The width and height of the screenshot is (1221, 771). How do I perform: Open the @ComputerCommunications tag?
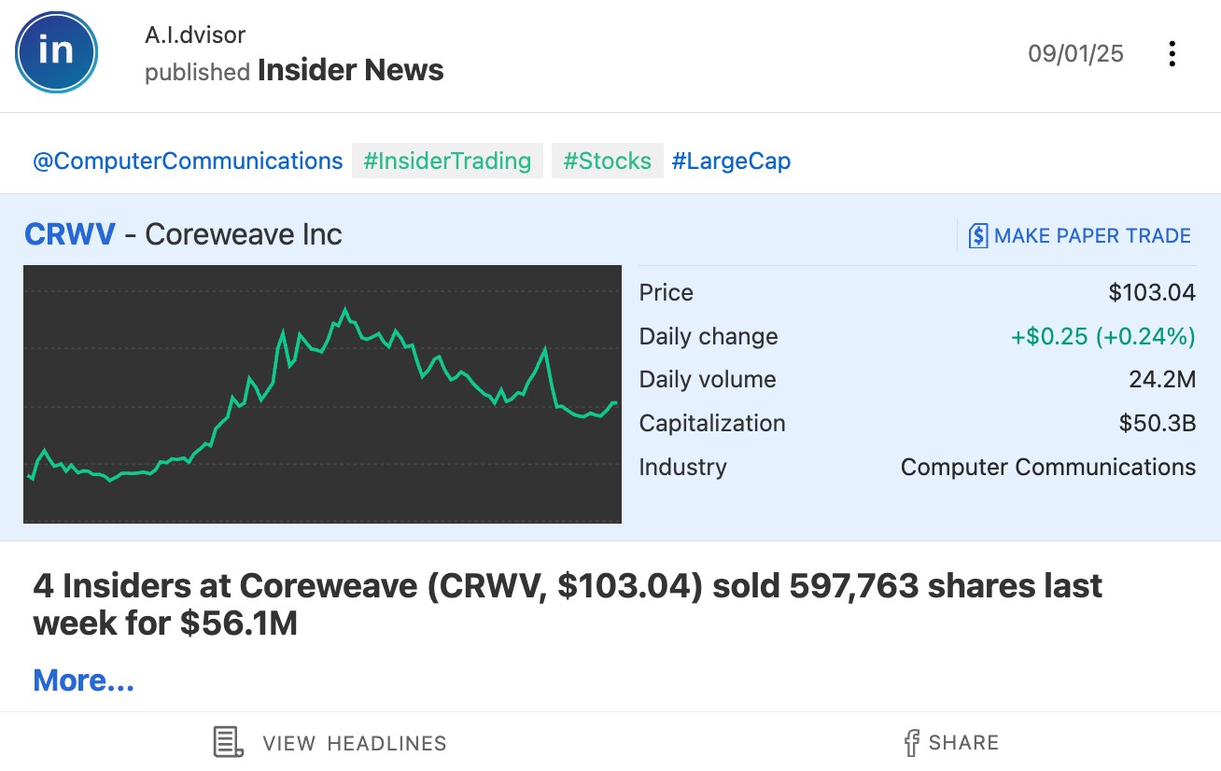(x=188, y=161)
